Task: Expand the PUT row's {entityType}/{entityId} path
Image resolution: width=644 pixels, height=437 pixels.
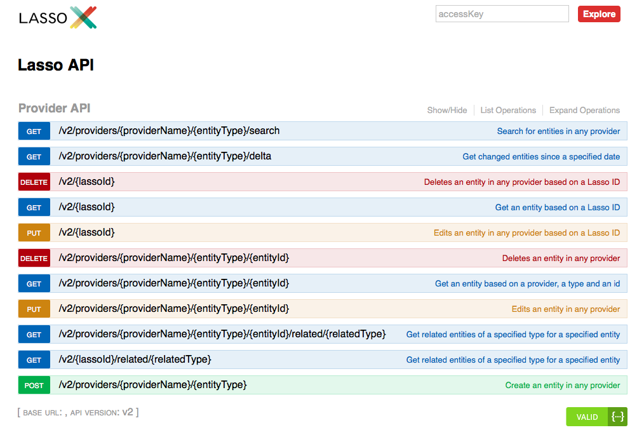Action: coord(174,309)
